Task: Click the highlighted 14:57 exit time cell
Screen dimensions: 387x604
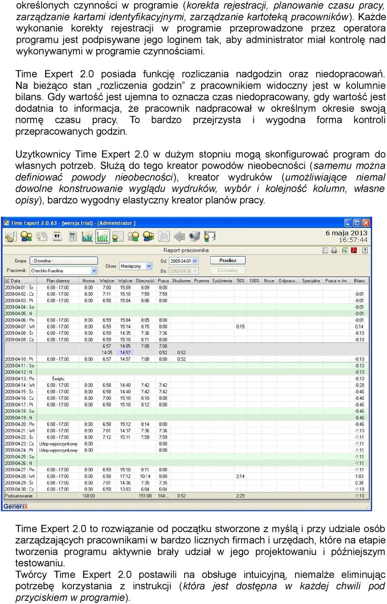Action: click(x=125, y=353)
